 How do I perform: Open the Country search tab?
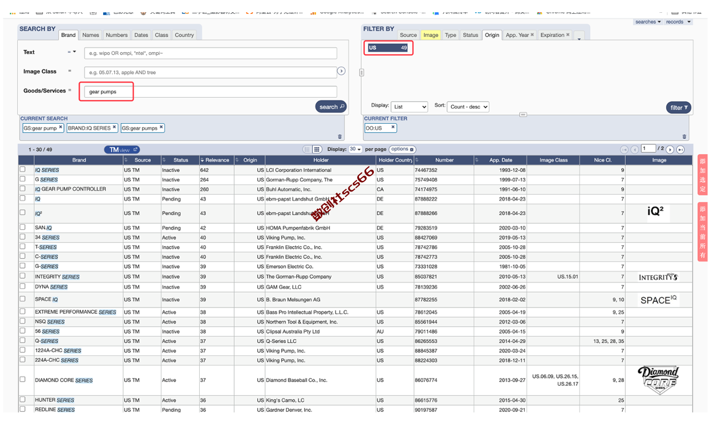click(x=184, y=35)
